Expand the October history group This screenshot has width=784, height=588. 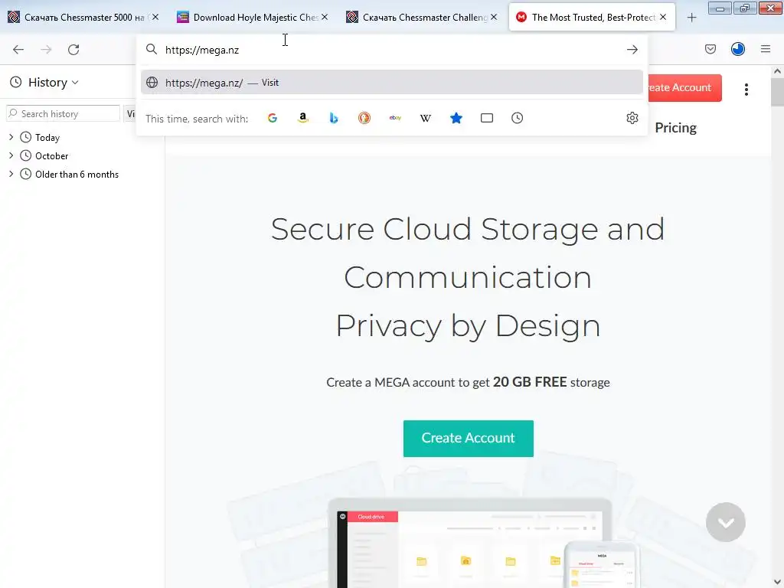pos(11,155)
